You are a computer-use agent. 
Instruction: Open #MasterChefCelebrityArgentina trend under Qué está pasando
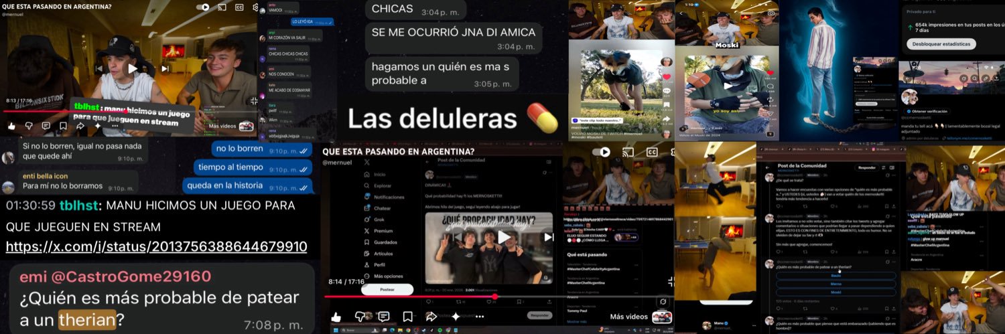pyautogui.click(x=594, y=268)
